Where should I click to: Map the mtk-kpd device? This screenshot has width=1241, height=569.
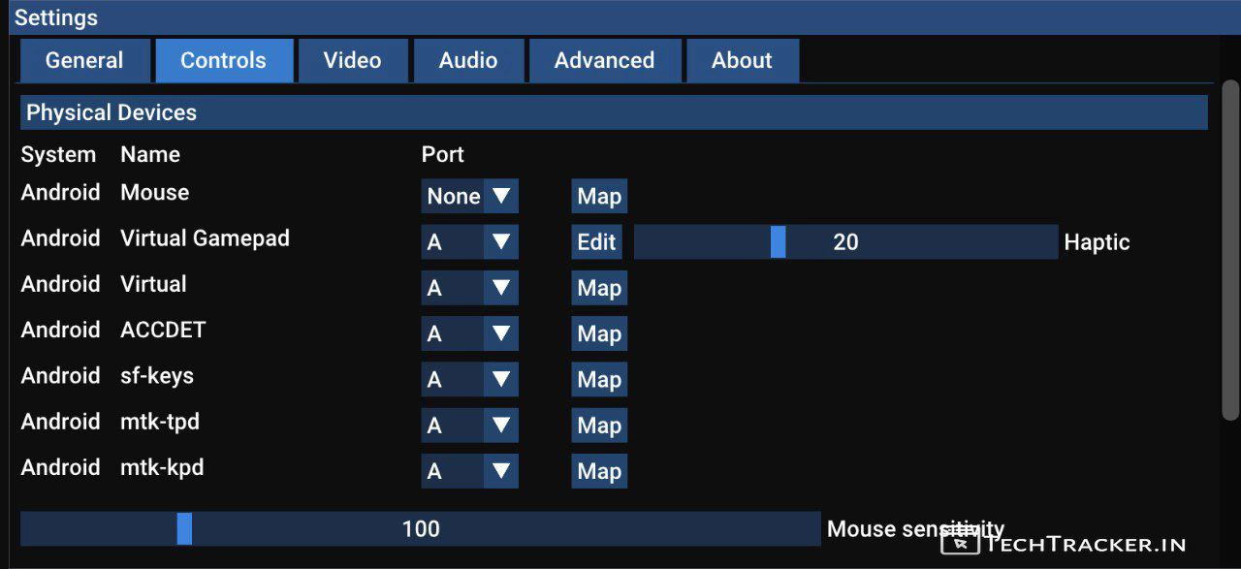pos(598,471)
